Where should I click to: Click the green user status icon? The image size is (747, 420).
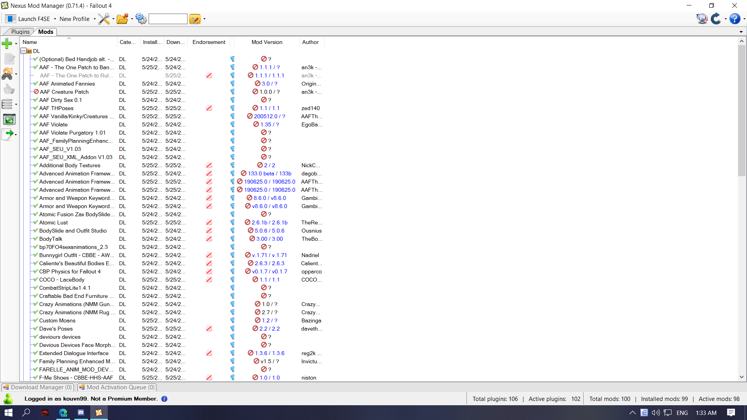[8, 399]
